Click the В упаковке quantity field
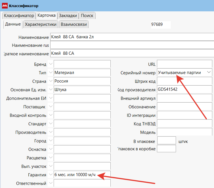The height and width of the screenshot is (188, 214). [x=167, y=141]
